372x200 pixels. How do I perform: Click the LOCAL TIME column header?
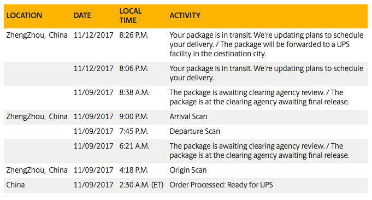(x=131, y=16)
